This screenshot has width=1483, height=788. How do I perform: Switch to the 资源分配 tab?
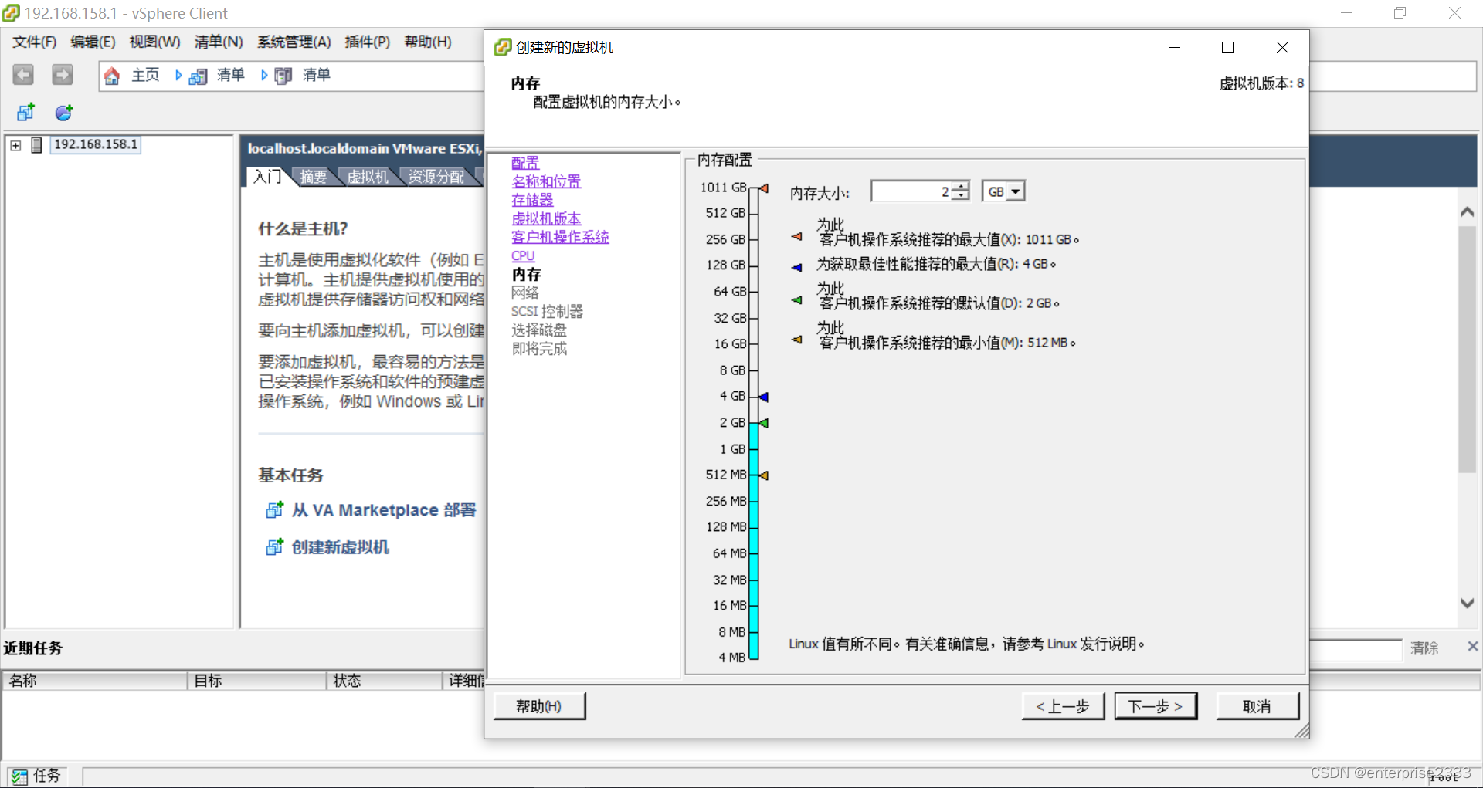tap(436, 177)
